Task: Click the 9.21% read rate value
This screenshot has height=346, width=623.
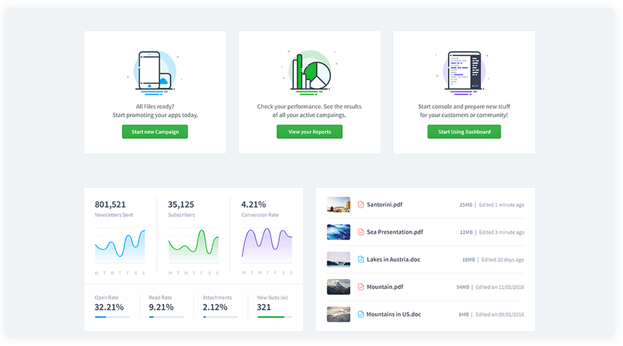Action: (x=161, y=307)
